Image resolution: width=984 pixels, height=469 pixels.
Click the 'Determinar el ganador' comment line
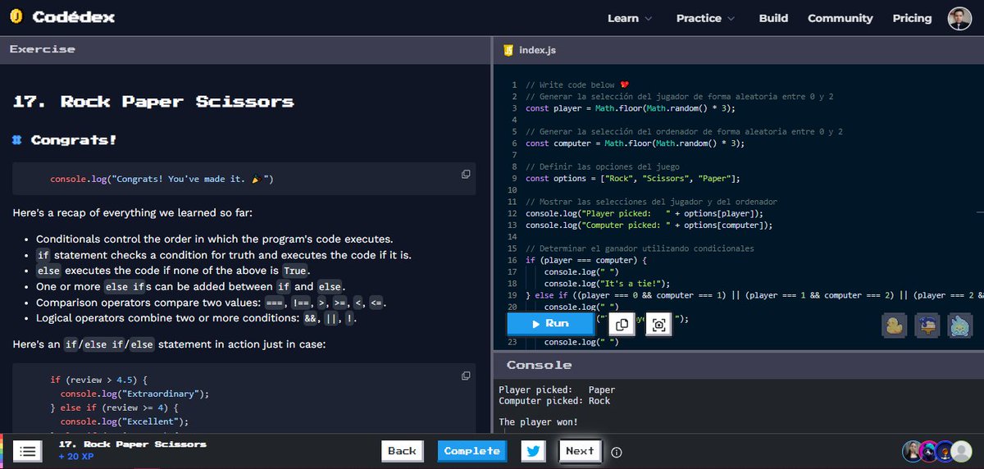point(640,248)
